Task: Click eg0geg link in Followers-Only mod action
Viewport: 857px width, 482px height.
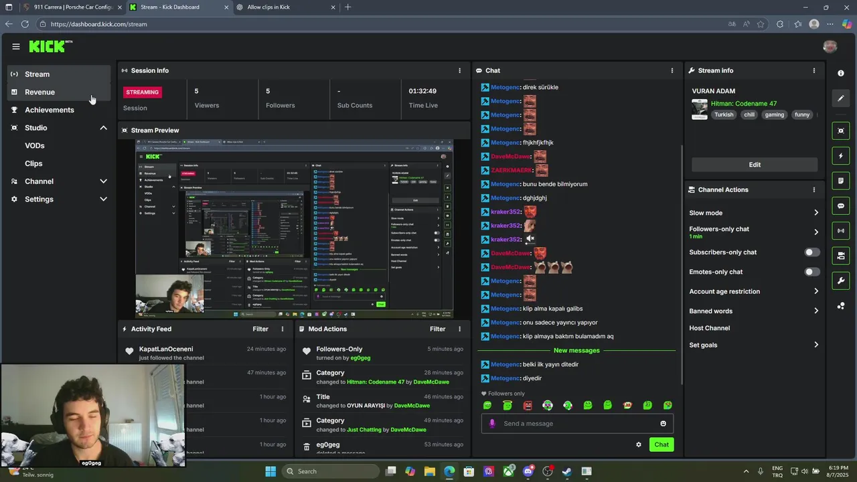Action: pos(360,358)
